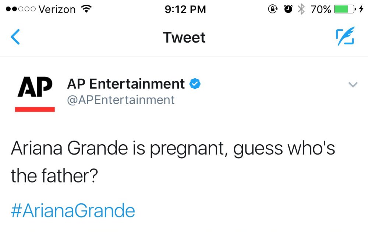
Task: Tap the charging bolt icon
Action: click(x=361, y=9)
